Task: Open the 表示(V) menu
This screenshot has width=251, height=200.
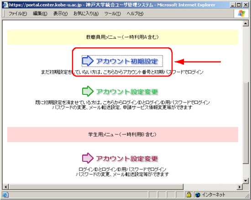Action: pyautogui.click(x=60, y=14)
